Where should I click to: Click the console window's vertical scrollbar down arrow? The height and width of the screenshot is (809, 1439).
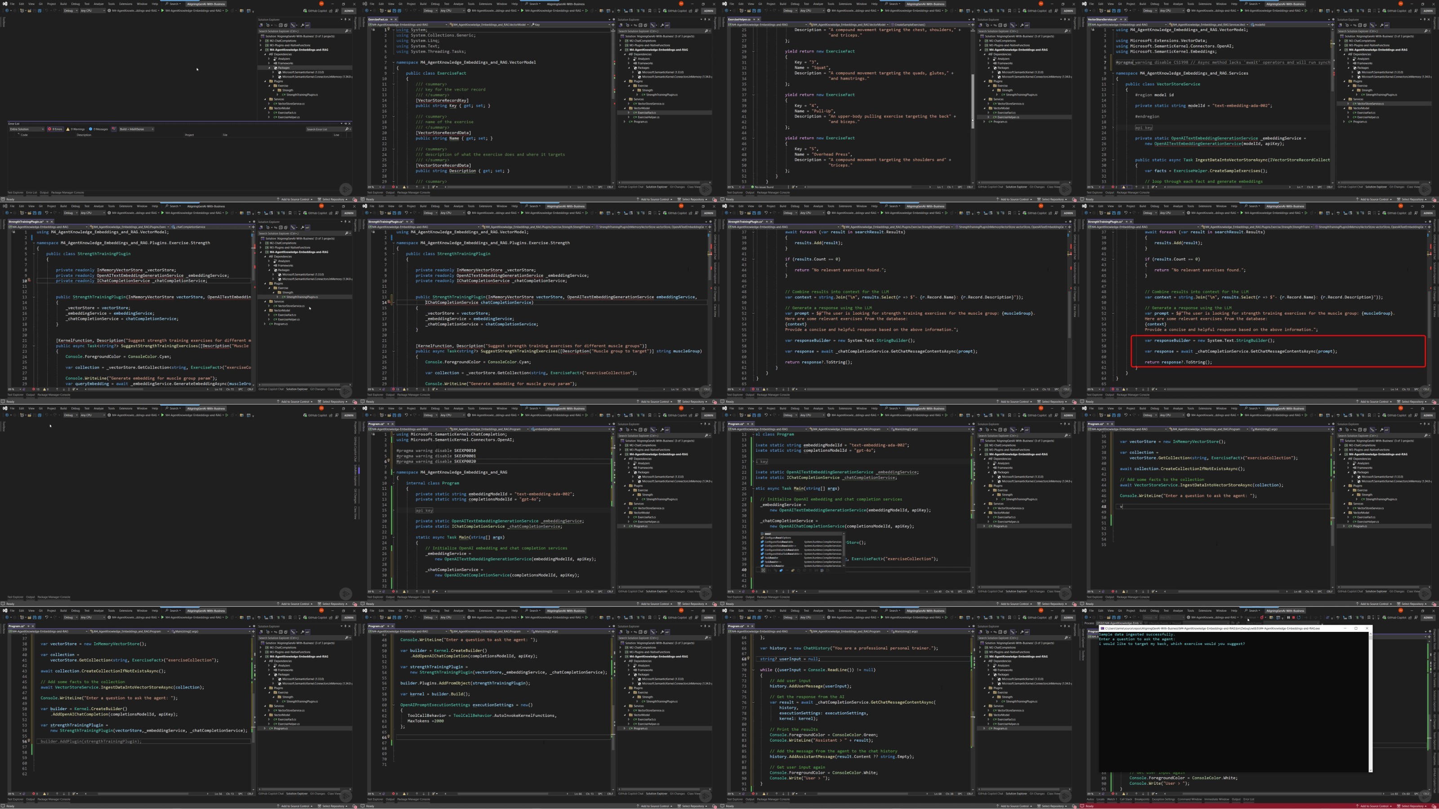tap(1371, 770)
